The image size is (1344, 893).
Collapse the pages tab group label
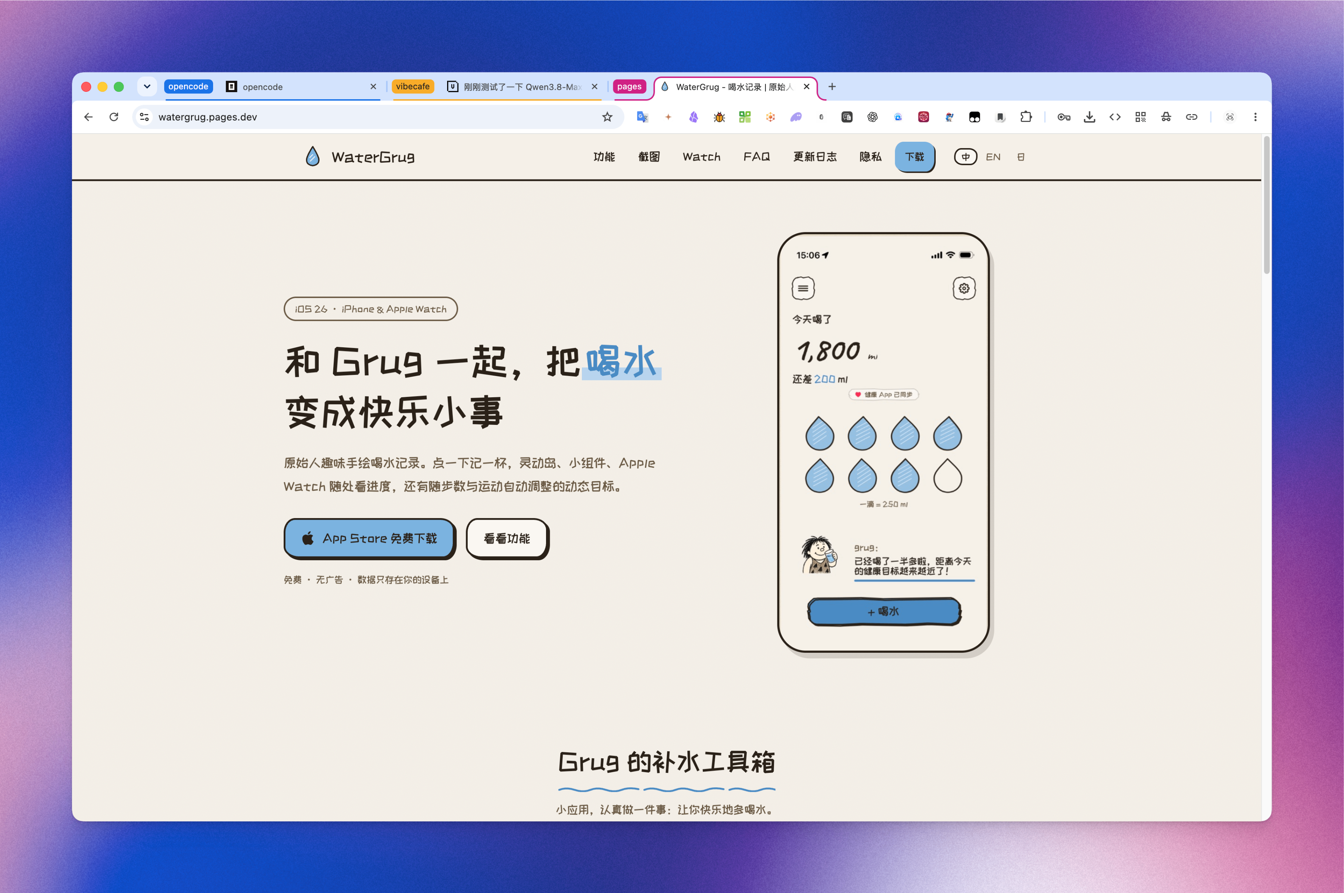tap(629, 87)
